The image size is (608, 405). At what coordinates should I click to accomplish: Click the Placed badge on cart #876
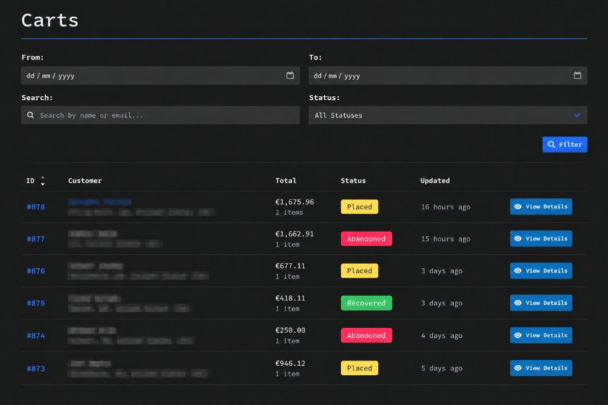pos(359,271)
